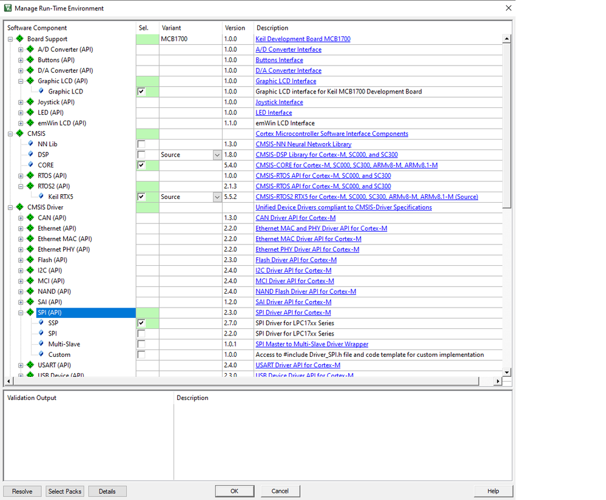Click the vertical scrollbar up arrow
This screenshot has width=606, height=500.
pyautogui.click(x=507, y=39)
